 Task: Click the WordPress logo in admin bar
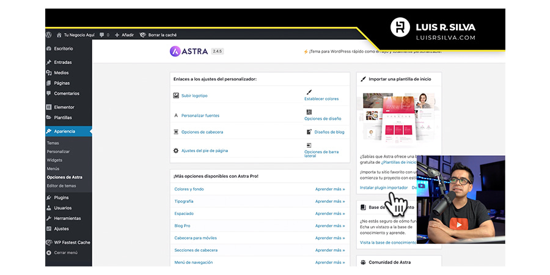point(49,35)
